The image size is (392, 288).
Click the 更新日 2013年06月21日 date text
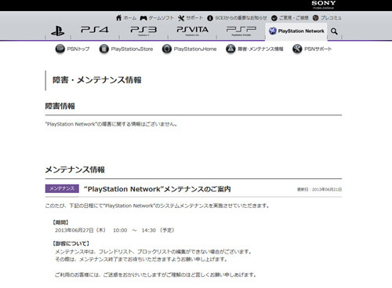coord(319,189)
